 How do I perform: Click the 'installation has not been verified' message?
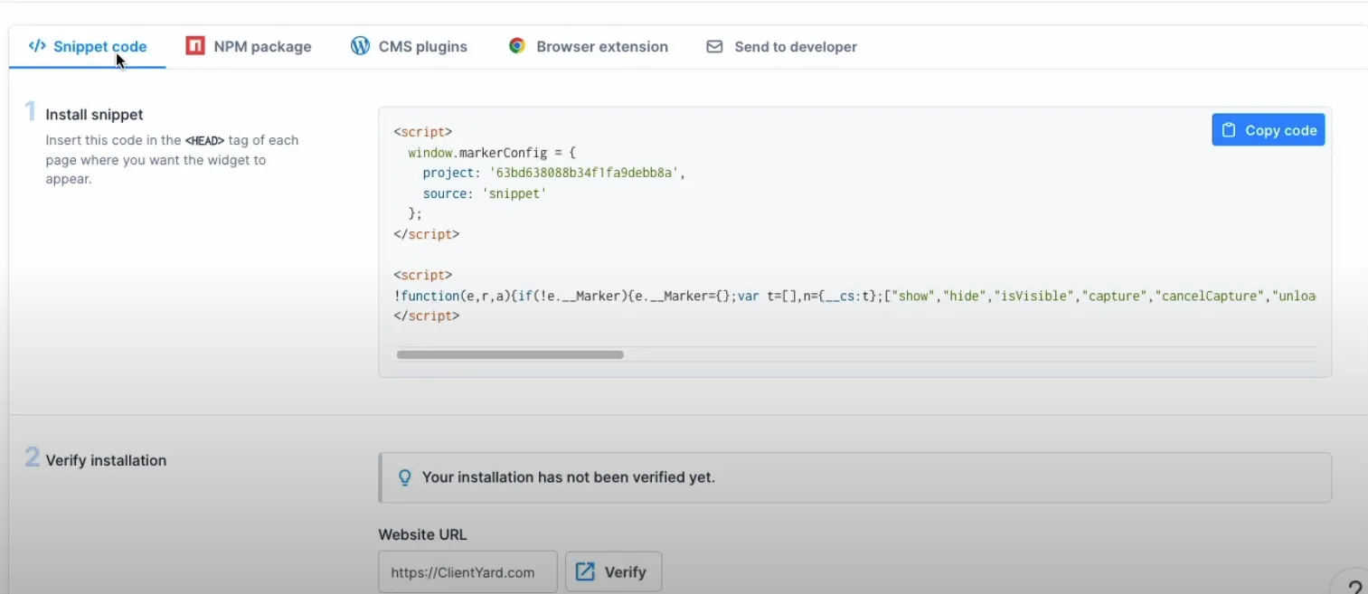[568, 477]
